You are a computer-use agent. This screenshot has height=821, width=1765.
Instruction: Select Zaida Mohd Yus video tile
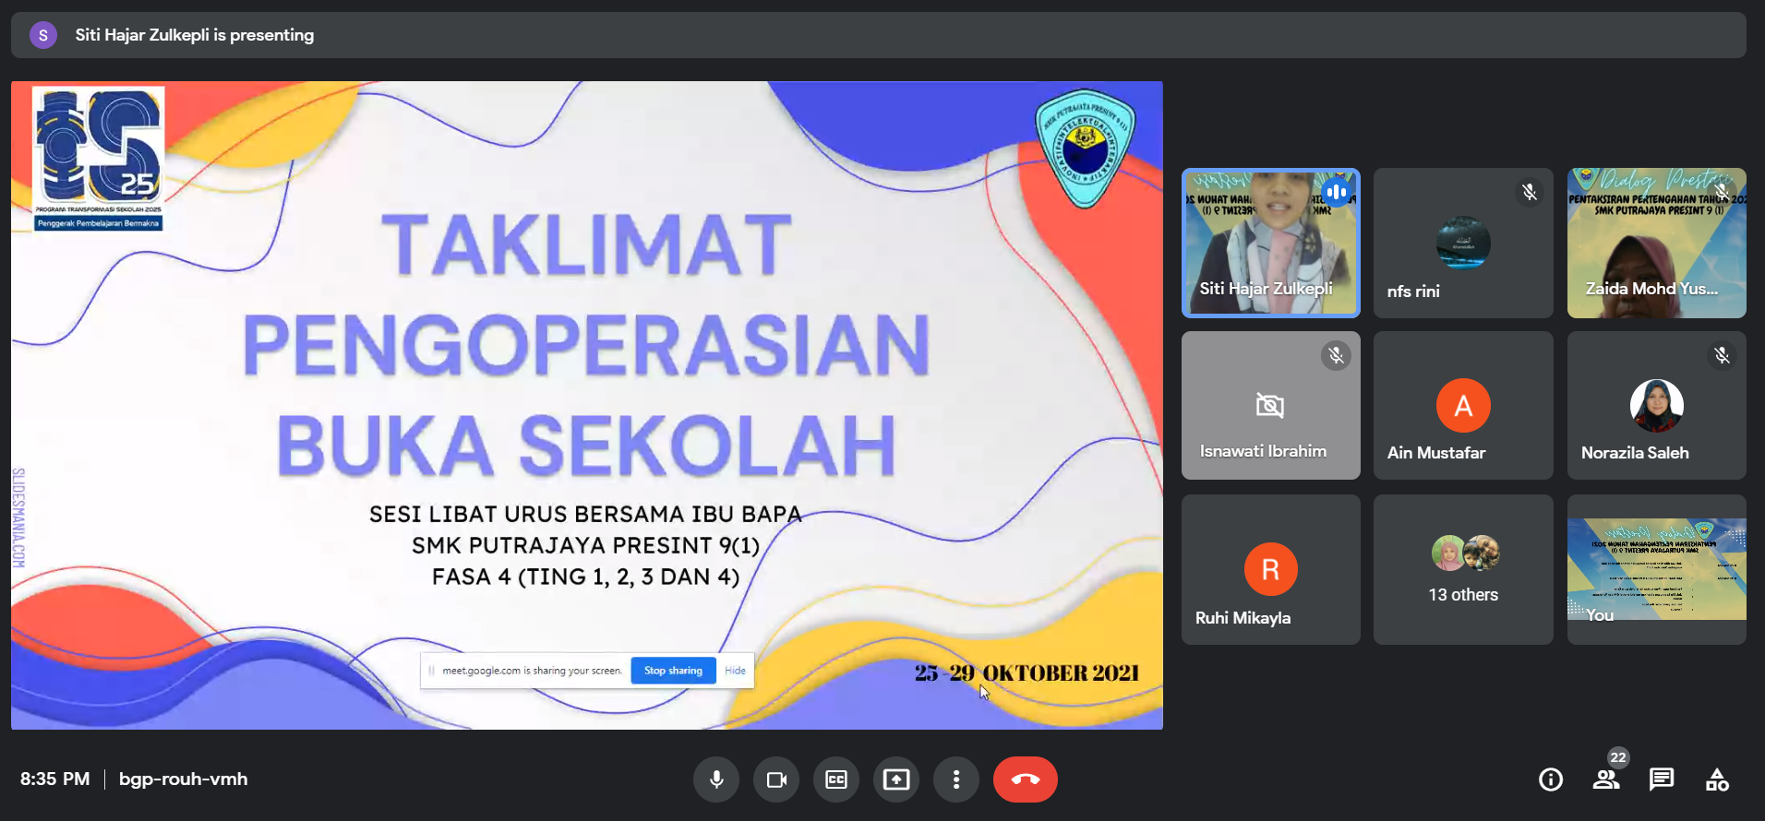click(1656, 243)
